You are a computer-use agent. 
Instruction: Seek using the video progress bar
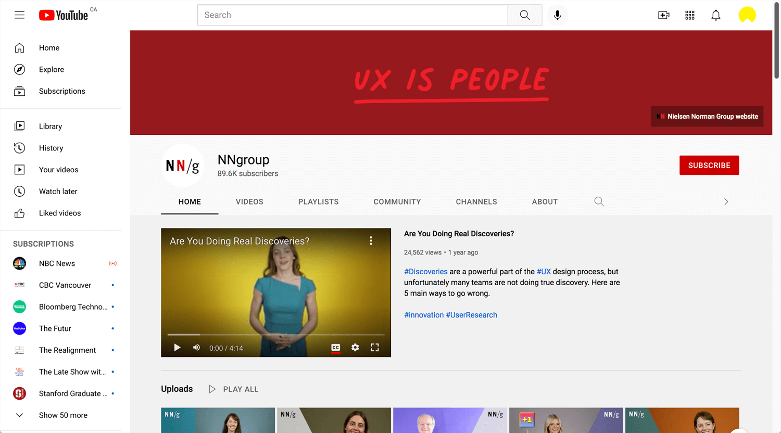tap(276, 335)
